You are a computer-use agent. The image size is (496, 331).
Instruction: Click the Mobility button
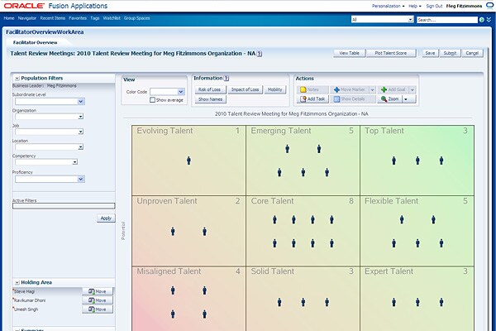(x=275, y=89)
